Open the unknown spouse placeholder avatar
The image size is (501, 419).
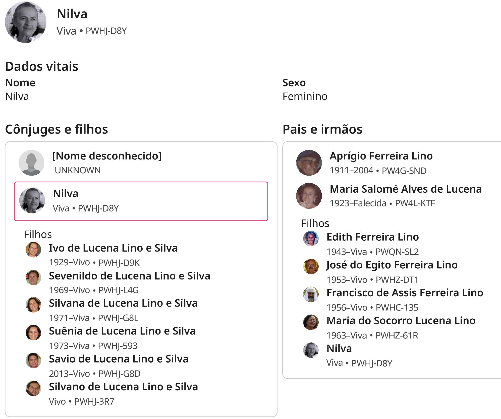31,163
